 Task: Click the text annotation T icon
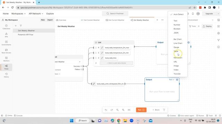tap(164, 110)
